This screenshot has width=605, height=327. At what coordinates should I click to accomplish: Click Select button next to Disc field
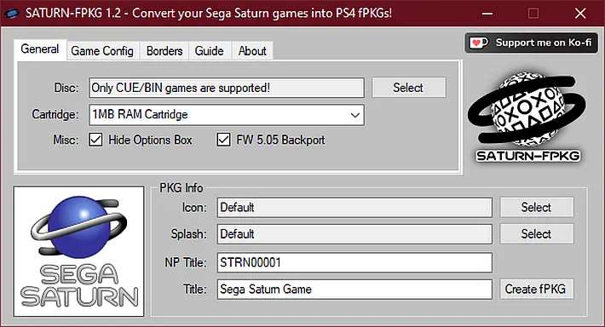tap(409, 88)
